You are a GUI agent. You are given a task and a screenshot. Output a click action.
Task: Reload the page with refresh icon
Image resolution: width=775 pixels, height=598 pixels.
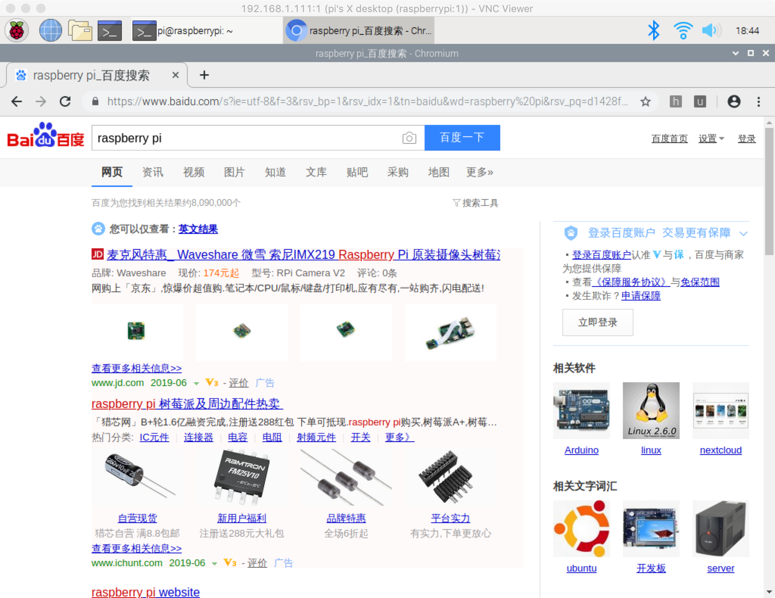[65, 101]
